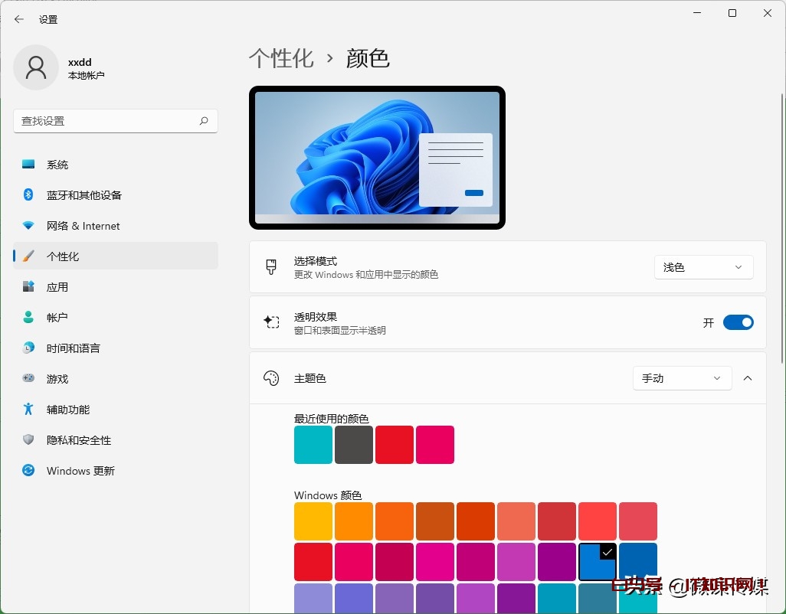Click the user avatar for xxdd
The width and height of the screenshot is (786, 614).
36,67
